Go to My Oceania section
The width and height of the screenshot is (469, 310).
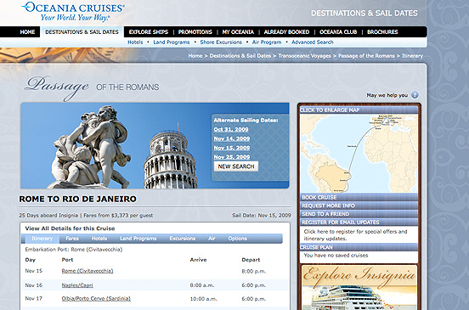[x=238, y=32]
